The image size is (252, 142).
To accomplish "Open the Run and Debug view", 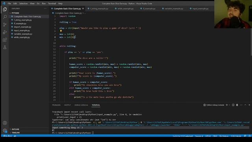I will [x=5, y=32].
